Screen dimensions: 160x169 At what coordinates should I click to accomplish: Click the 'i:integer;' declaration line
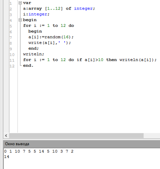point(36,14)
